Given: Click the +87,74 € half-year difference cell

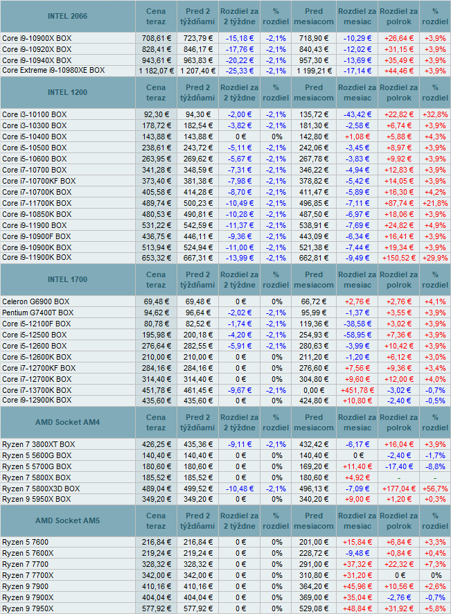Looking at the screenshot, I should tap(398, 203).
